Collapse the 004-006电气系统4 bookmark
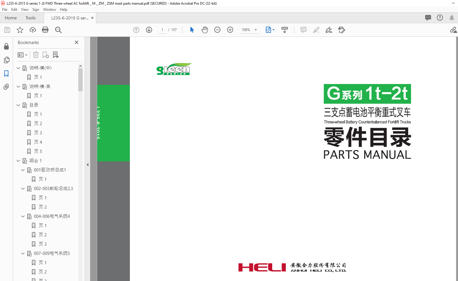Viewport: 458px width, 281px height. coord(23,216)
